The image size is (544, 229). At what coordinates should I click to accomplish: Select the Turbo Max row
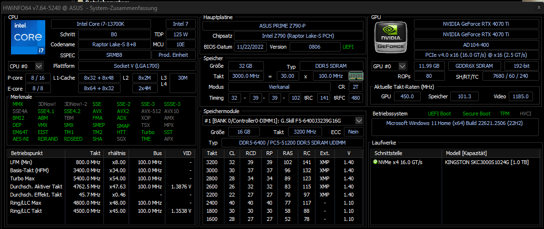(102, 178)
